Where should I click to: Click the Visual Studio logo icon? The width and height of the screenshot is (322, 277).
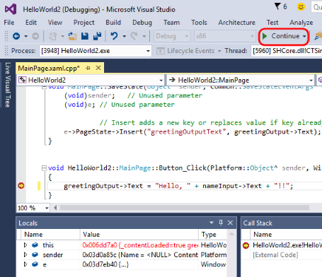11,9
